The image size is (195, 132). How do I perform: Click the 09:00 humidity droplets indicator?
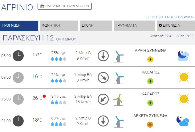[x=58, y=81]
